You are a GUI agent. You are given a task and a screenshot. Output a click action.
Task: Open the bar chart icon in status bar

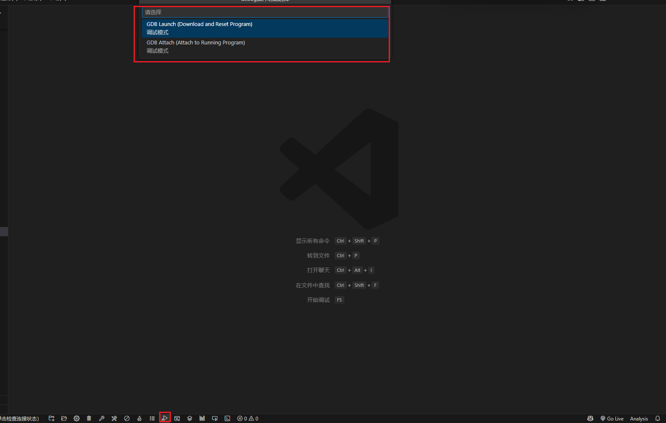coord(202,418)
